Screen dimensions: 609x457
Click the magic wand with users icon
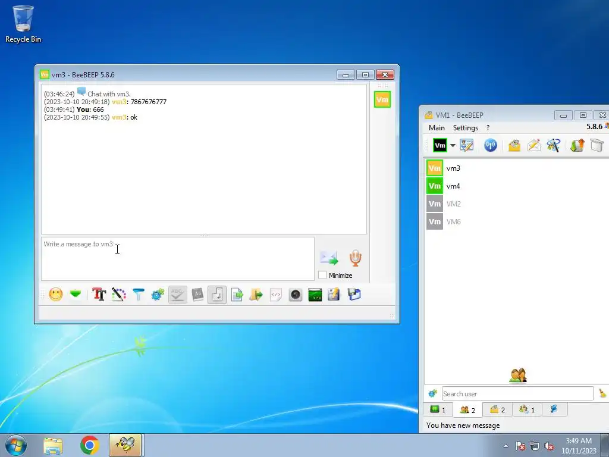coord(554,146)
